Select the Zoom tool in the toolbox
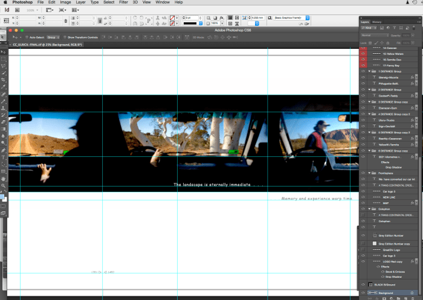The image size is (423, 300). (4, 185)
